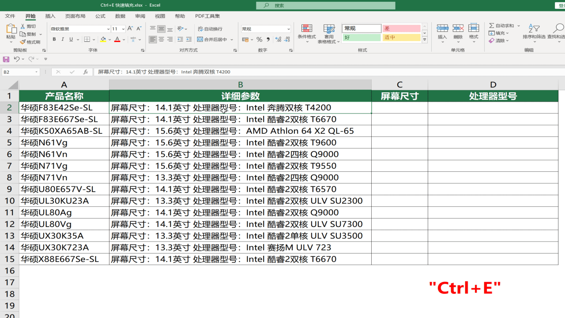The width and height of the screenshot is (565, 318).
Task: Apply the 常规 cell style
Action: pos(362,28)
